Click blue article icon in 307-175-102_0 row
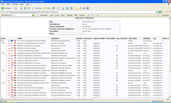This screenshot has width=171, height=103. [x=12, y=41]
